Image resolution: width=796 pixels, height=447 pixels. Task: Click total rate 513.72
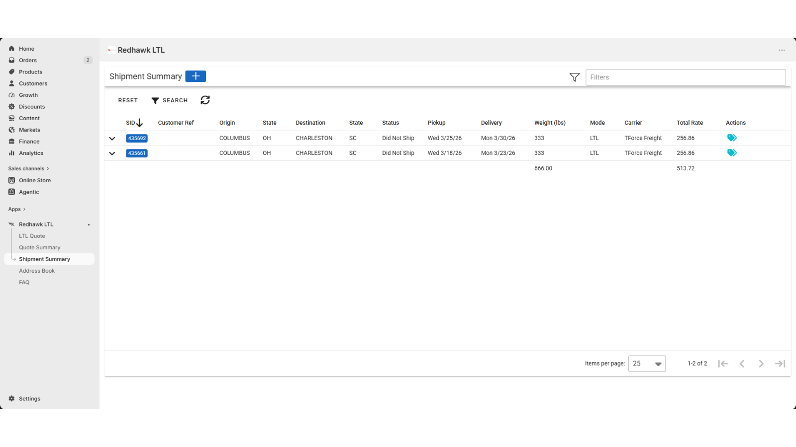click(686, 168)
